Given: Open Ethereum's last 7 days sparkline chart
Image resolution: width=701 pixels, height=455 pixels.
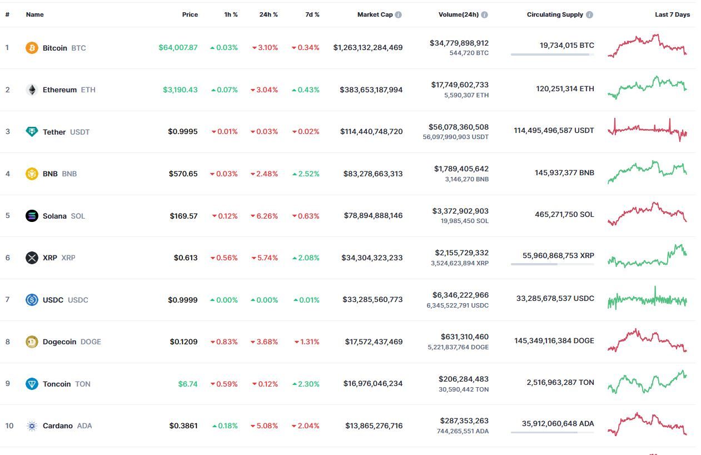Looking at the screenshot, I should coord(648,88).
